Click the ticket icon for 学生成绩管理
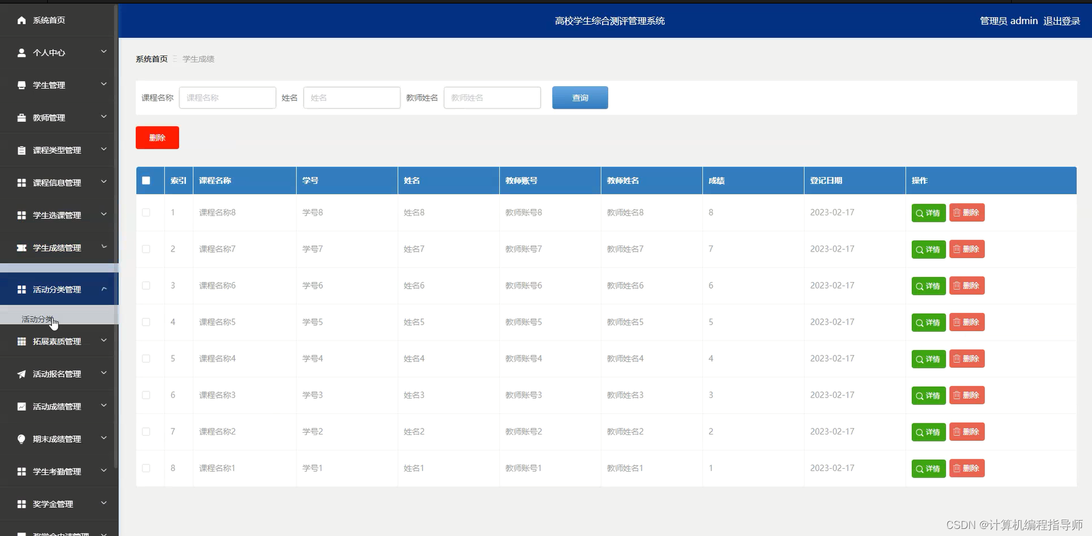The image size is (1092, 536). pos(22,247)
